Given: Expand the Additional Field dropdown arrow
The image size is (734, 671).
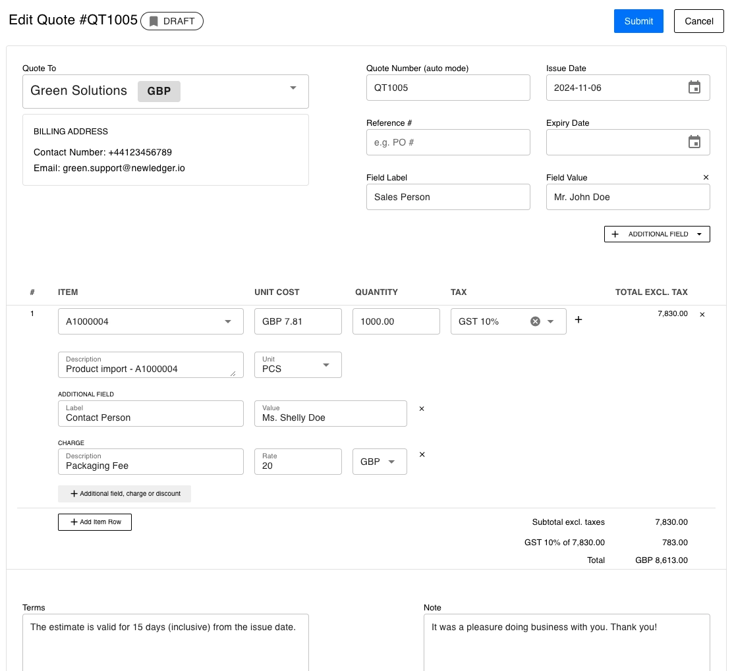Looking at the screenshot, I should (700, 234).
